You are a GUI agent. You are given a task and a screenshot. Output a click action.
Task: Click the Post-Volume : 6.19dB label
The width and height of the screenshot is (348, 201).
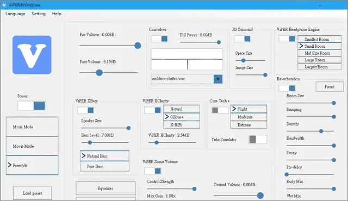pos(98,61)
